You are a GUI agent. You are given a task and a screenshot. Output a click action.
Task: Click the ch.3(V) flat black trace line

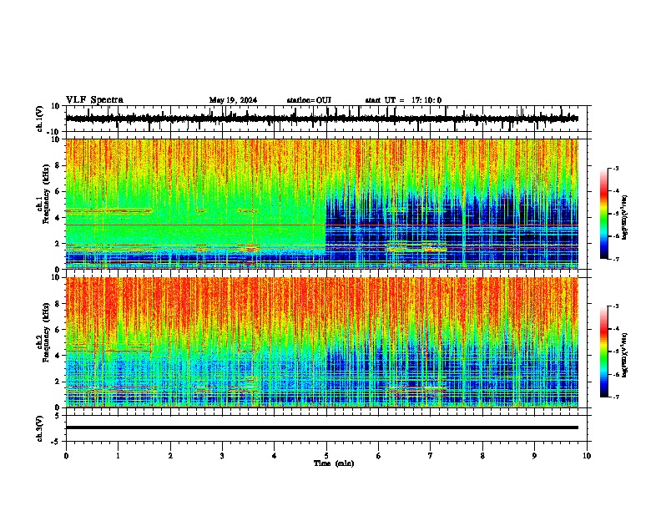(322, 428)
